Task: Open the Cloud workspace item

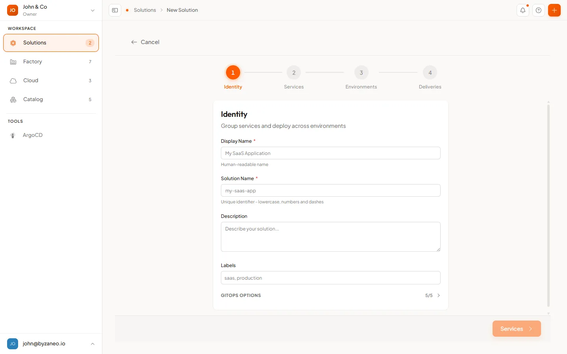Action: pyautogui.click(x=51, y=81)
